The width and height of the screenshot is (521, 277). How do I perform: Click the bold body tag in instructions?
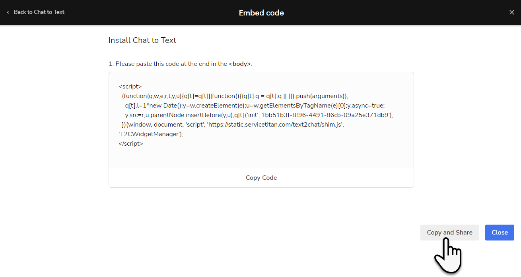pos(240,63)
